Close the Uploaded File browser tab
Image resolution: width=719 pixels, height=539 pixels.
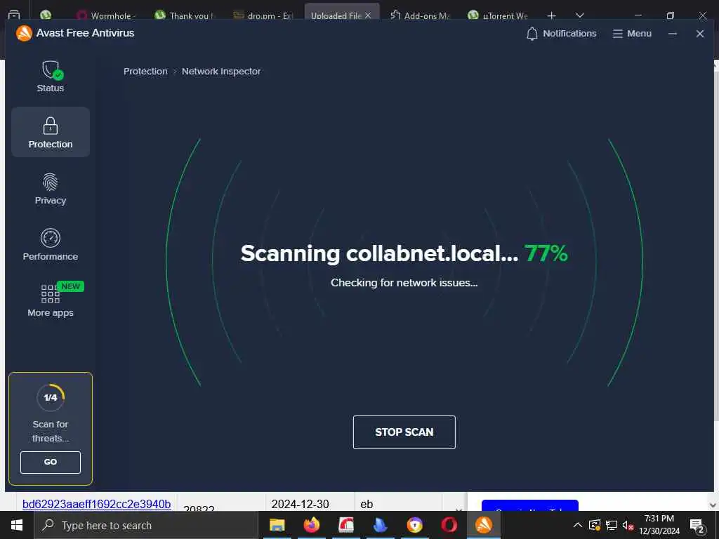tap(368, 15)
